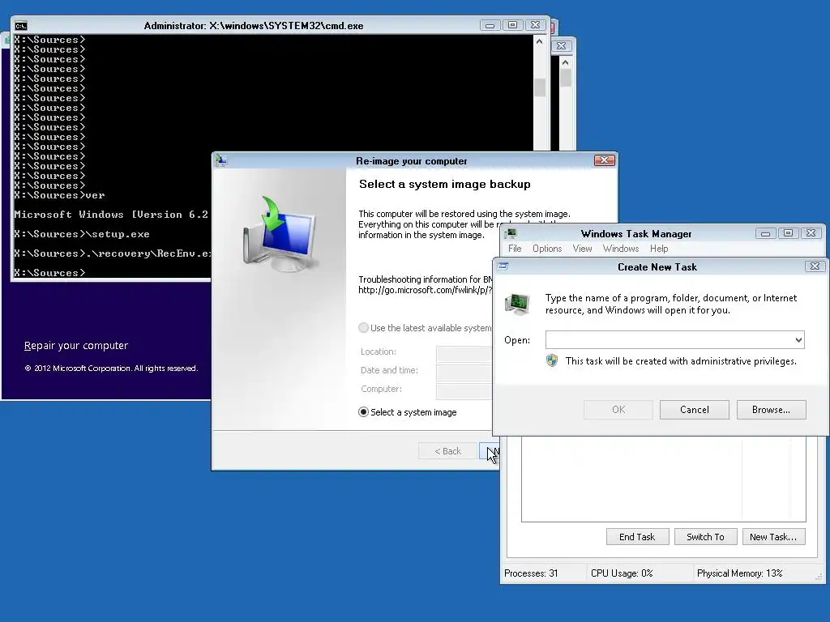This screenshot has width=830, height=622.
Task: Close the Re-image your computer window
Action: point(605,160)
